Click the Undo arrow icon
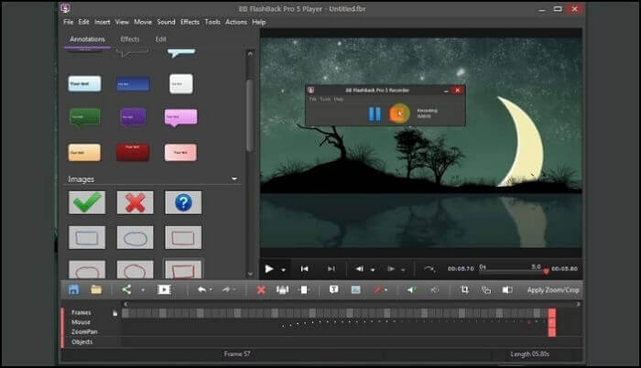Screen dimensions: 641x368 (201, 289)
